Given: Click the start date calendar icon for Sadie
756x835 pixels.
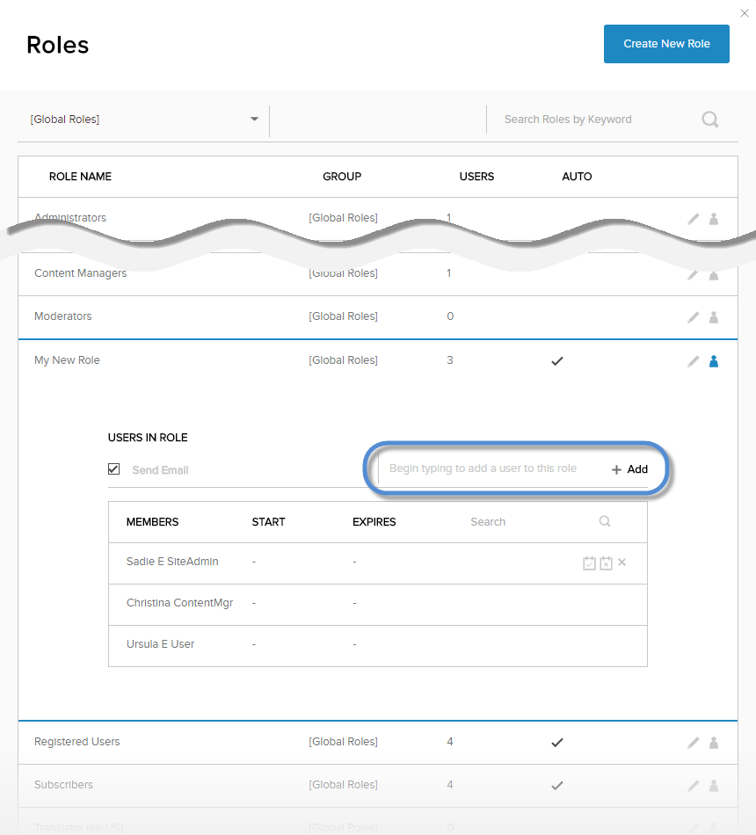Looking at the screenshot, I should (589, 563).
